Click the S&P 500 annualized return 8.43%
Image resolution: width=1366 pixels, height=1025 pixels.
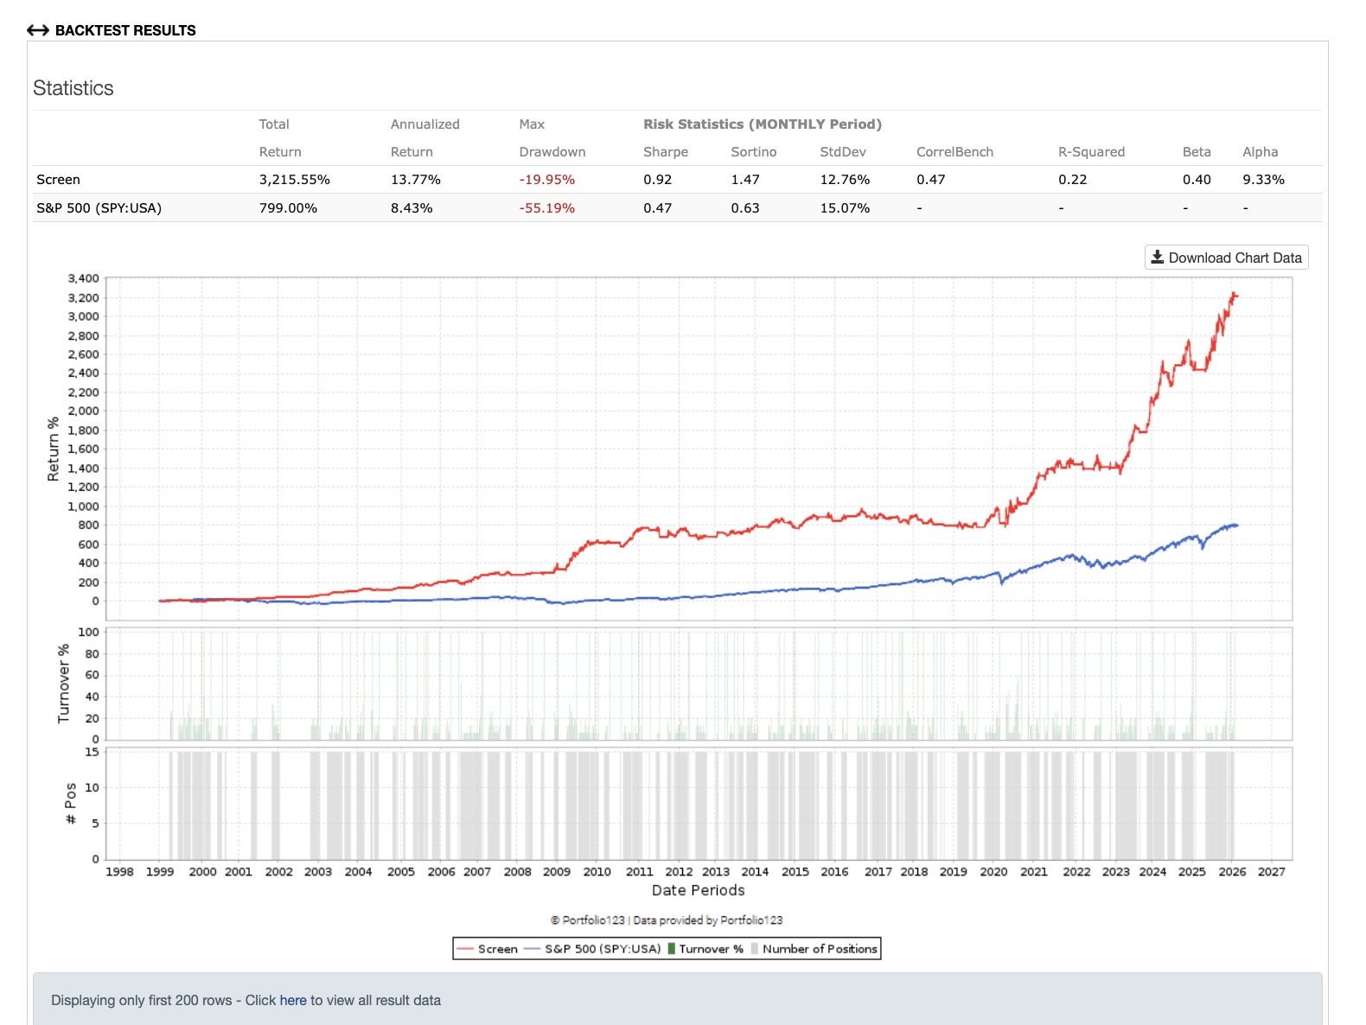412,208
